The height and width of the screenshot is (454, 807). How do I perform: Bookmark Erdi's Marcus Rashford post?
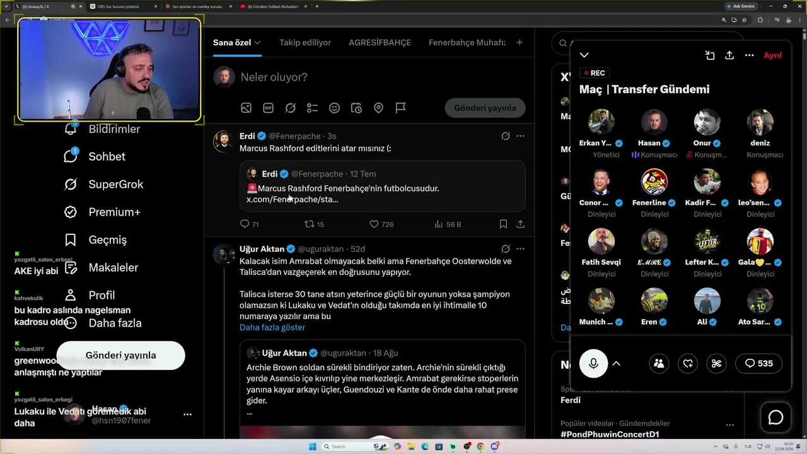(503, 224)
